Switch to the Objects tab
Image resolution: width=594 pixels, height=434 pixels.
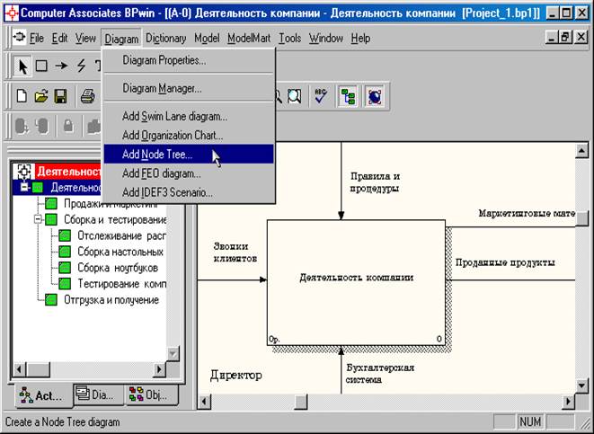click(152, 395)
